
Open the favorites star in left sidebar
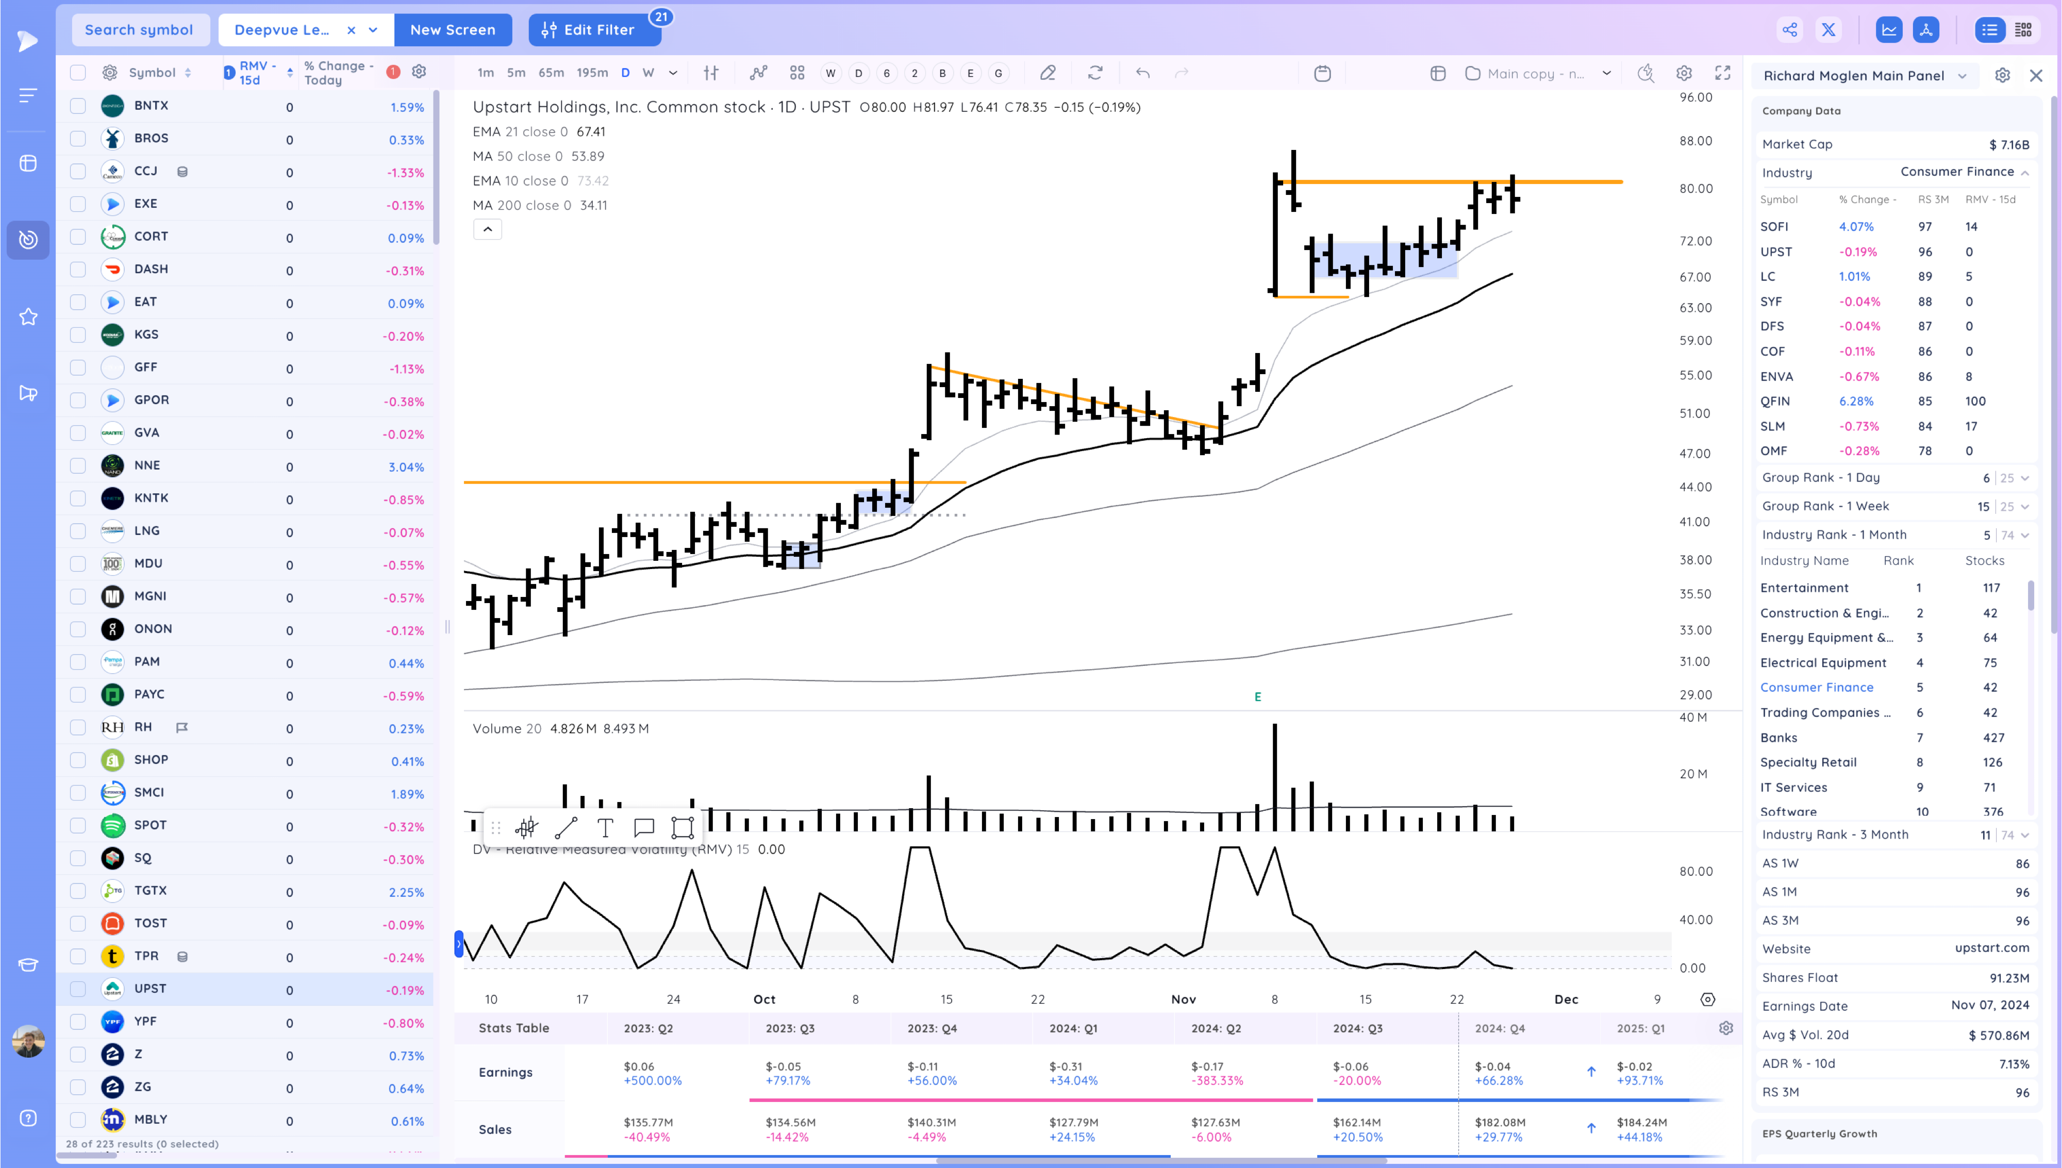[28, 317]
